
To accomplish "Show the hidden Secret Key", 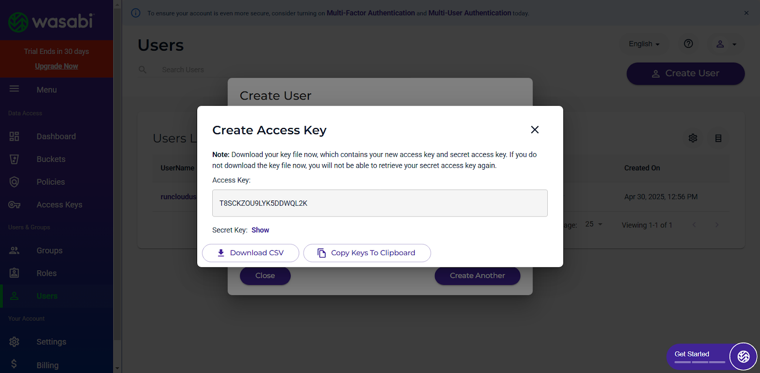I will pos(260,230).
